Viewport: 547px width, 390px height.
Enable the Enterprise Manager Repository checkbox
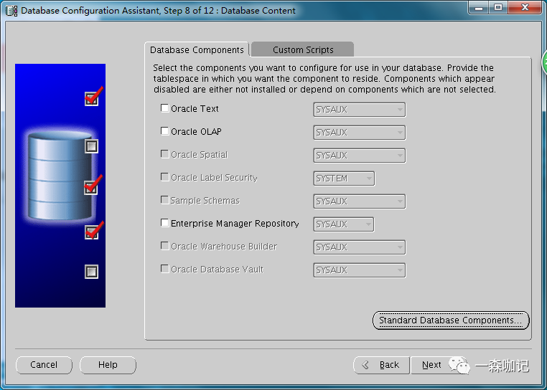(x=164, y=223)
